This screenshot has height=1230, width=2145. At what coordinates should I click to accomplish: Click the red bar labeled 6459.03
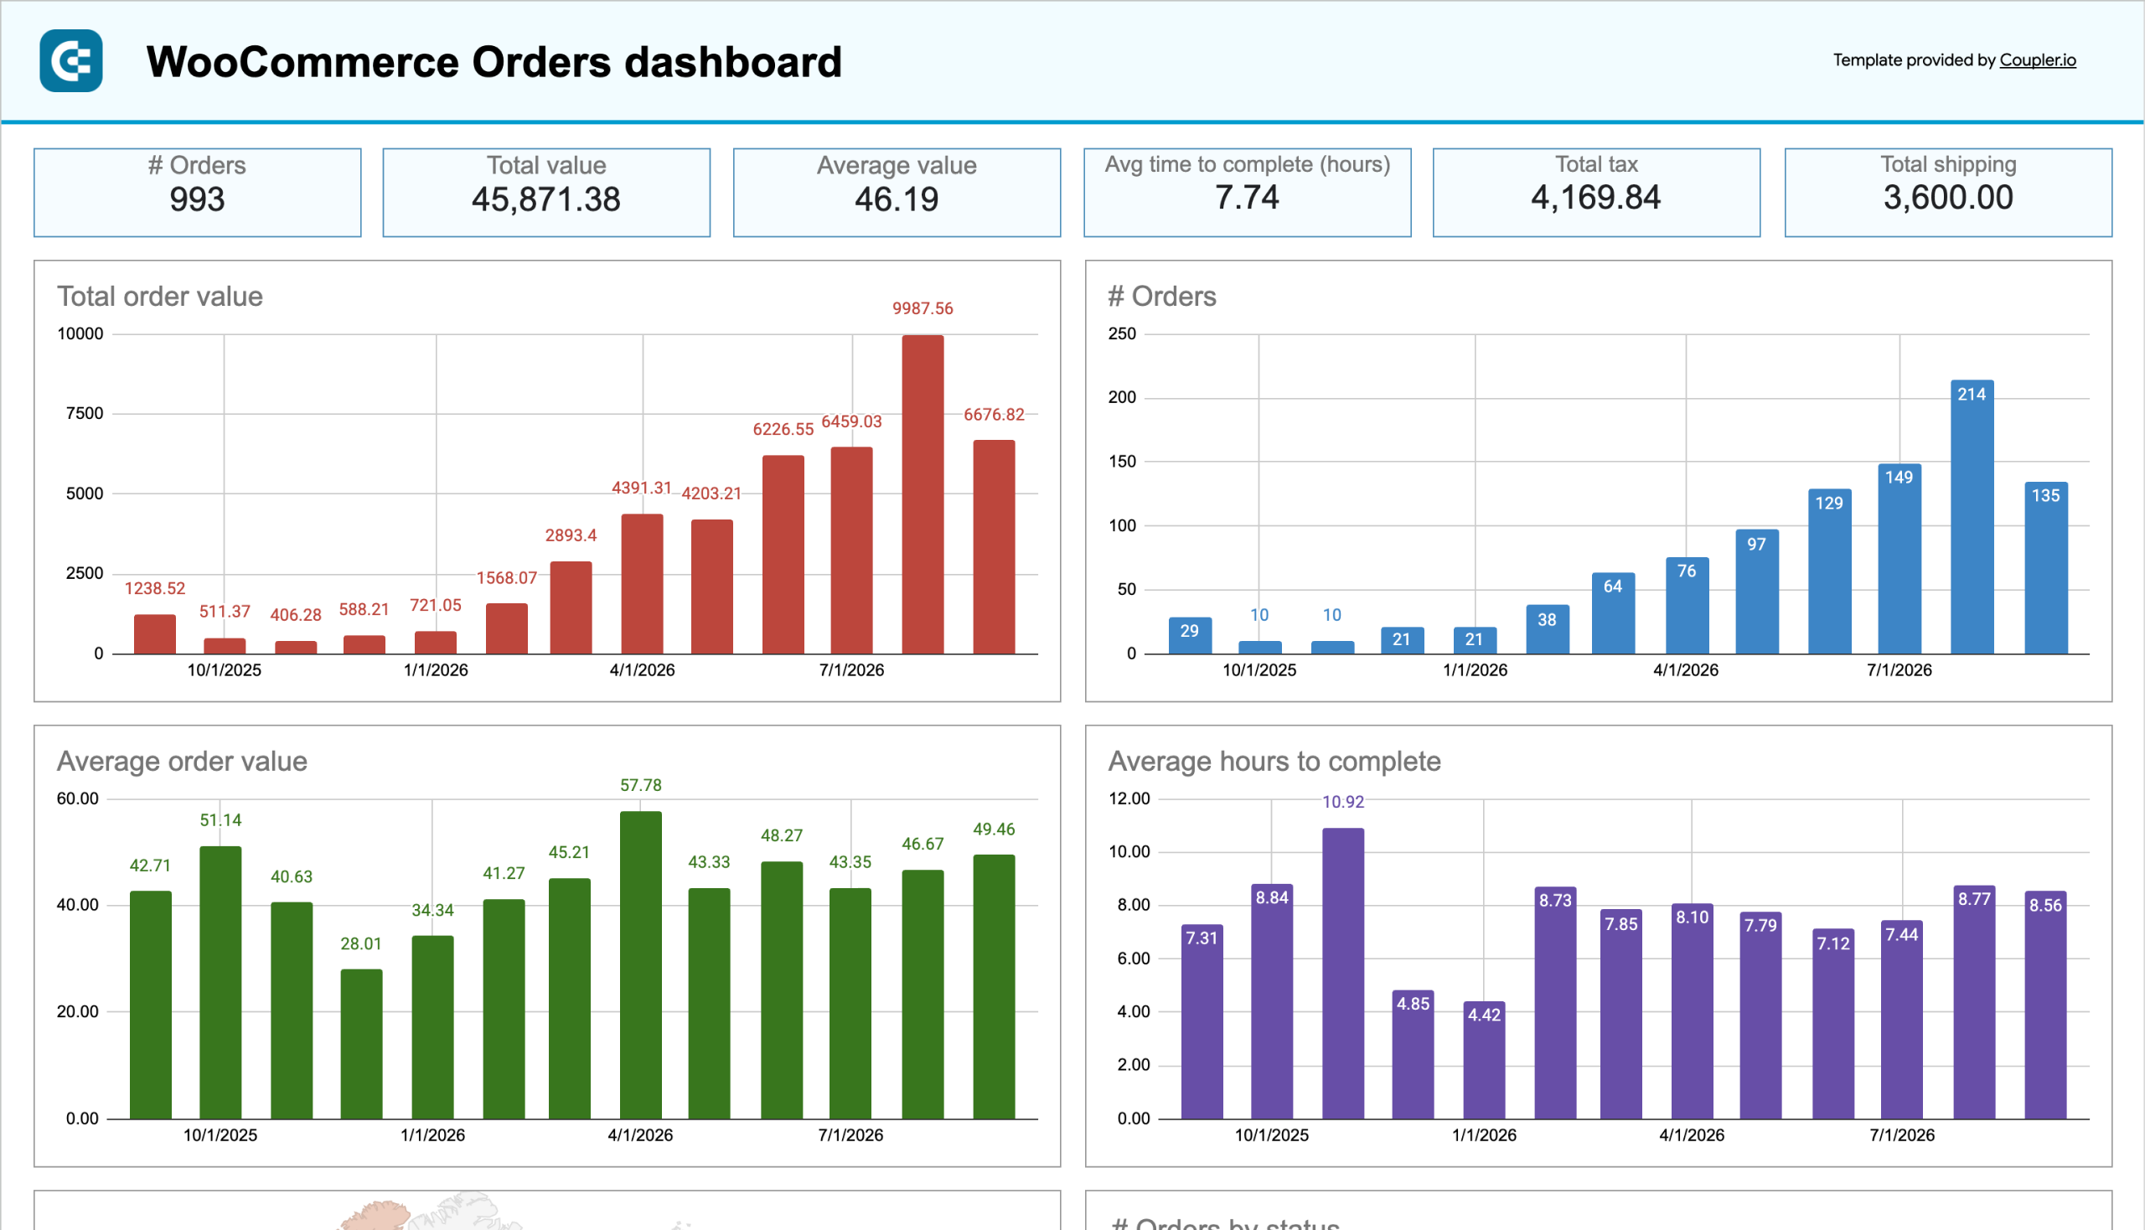851,550
